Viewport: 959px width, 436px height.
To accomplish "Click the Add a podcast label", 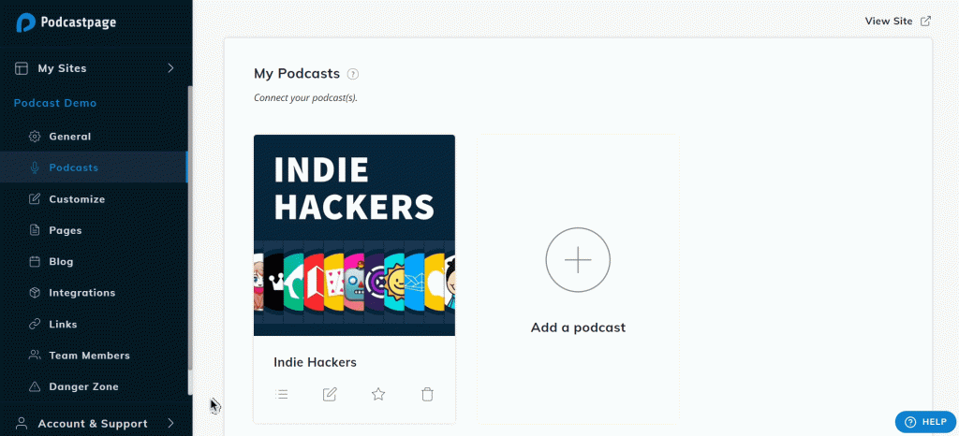I will coord(578,327).
